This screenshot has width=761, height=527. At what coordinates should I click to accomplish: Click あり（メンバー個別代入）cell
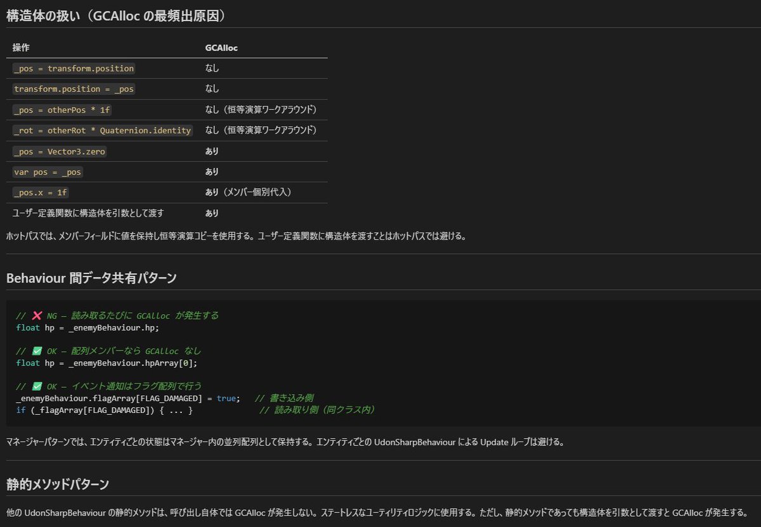pos(248,193)
